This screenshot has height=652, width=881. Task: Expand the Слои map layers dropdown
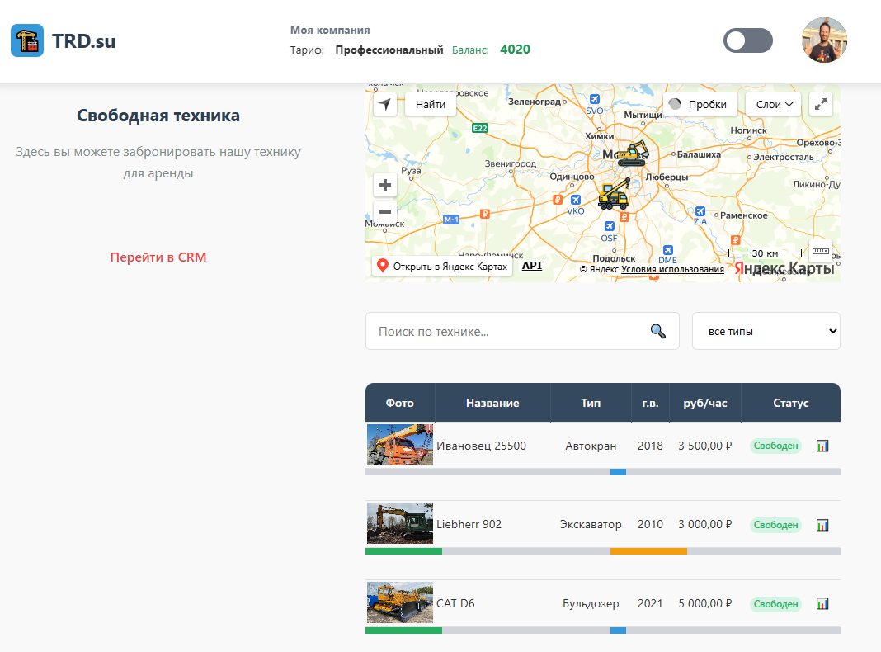pyautogui.click(x=773, y=104)
